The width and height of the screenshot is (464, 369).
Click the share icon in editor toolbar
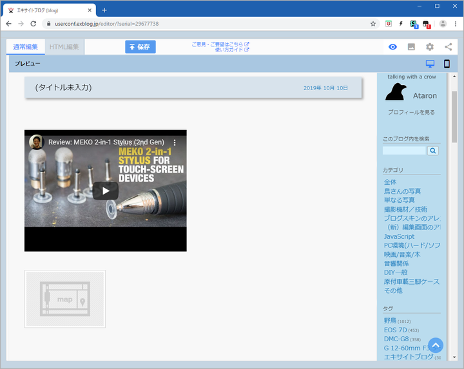(x=449, y=47)
